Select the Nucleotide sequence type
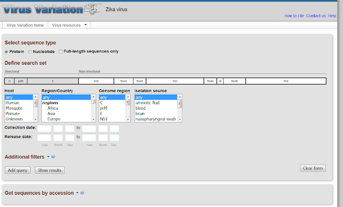Viewport: 343px width, 207px height. 30,52
